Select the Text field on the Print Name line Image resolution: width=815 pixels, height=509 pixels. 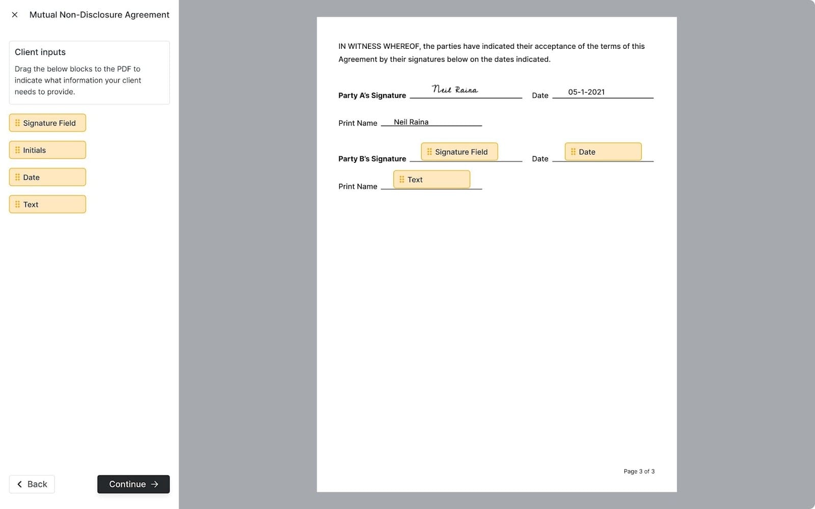click(x=431, y=179)
